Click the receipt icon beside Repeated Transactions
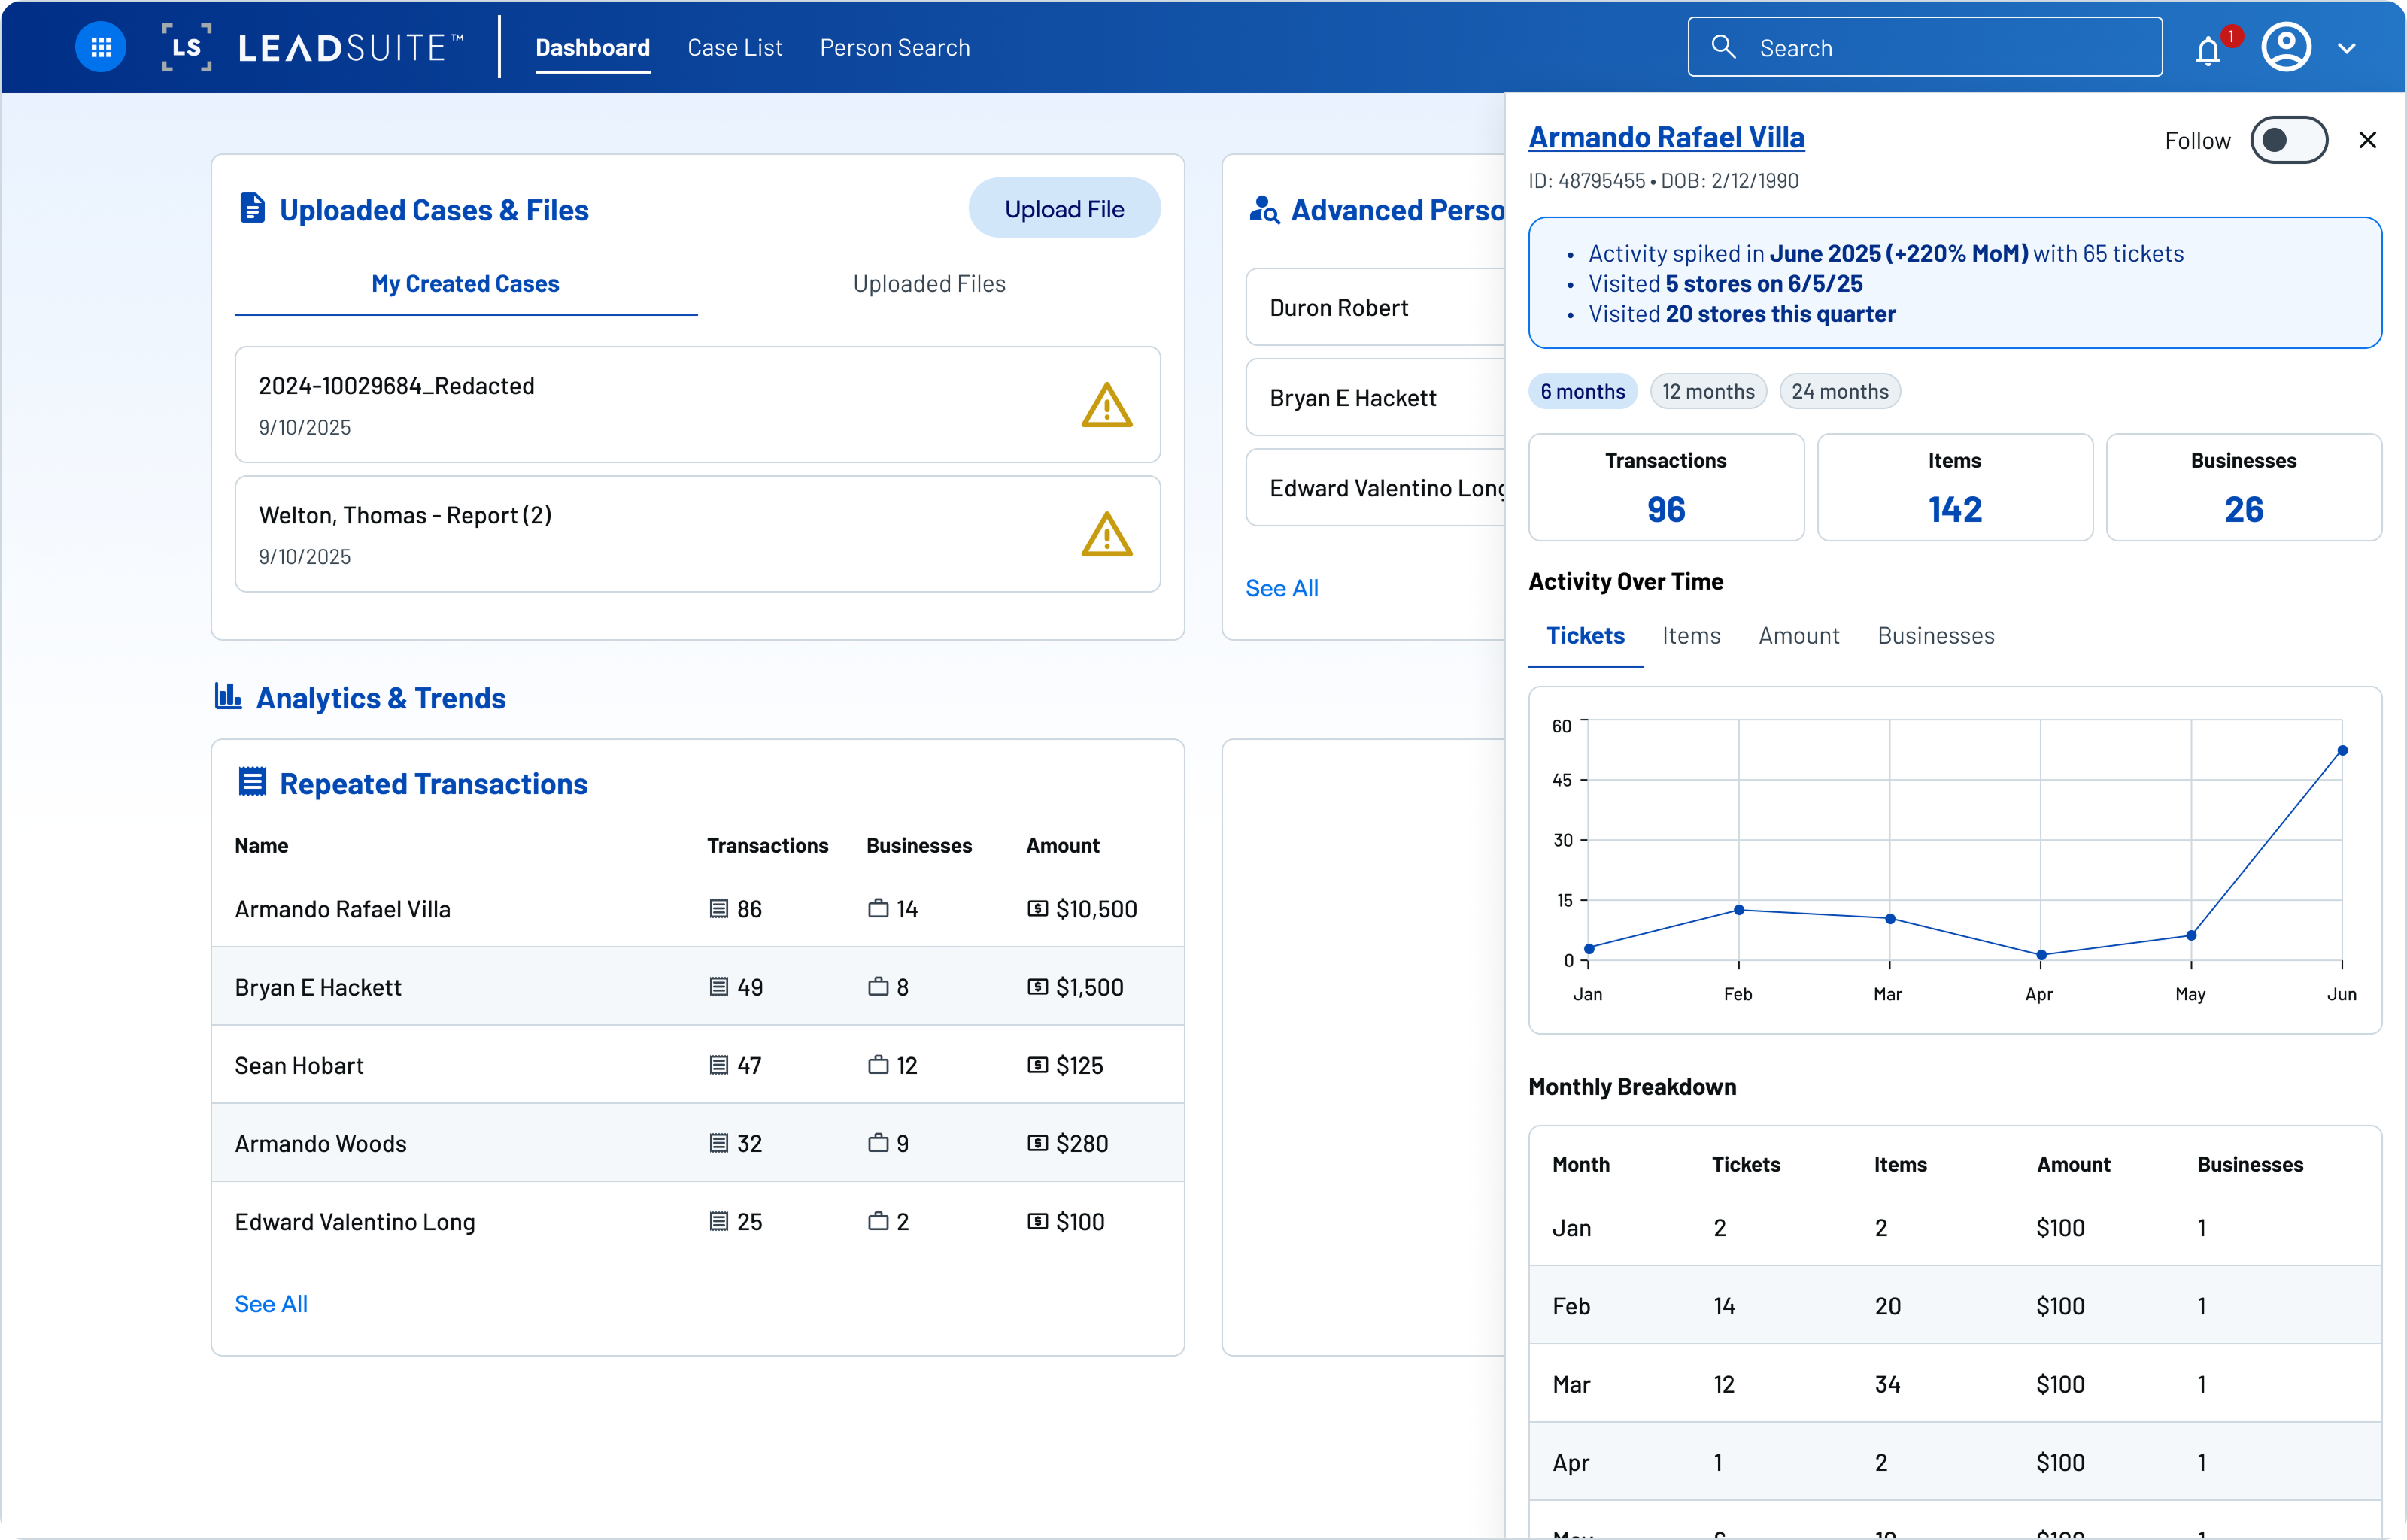Image resolution: width=2407 pixels, height=1540 pixels. (x=251, y=783)
